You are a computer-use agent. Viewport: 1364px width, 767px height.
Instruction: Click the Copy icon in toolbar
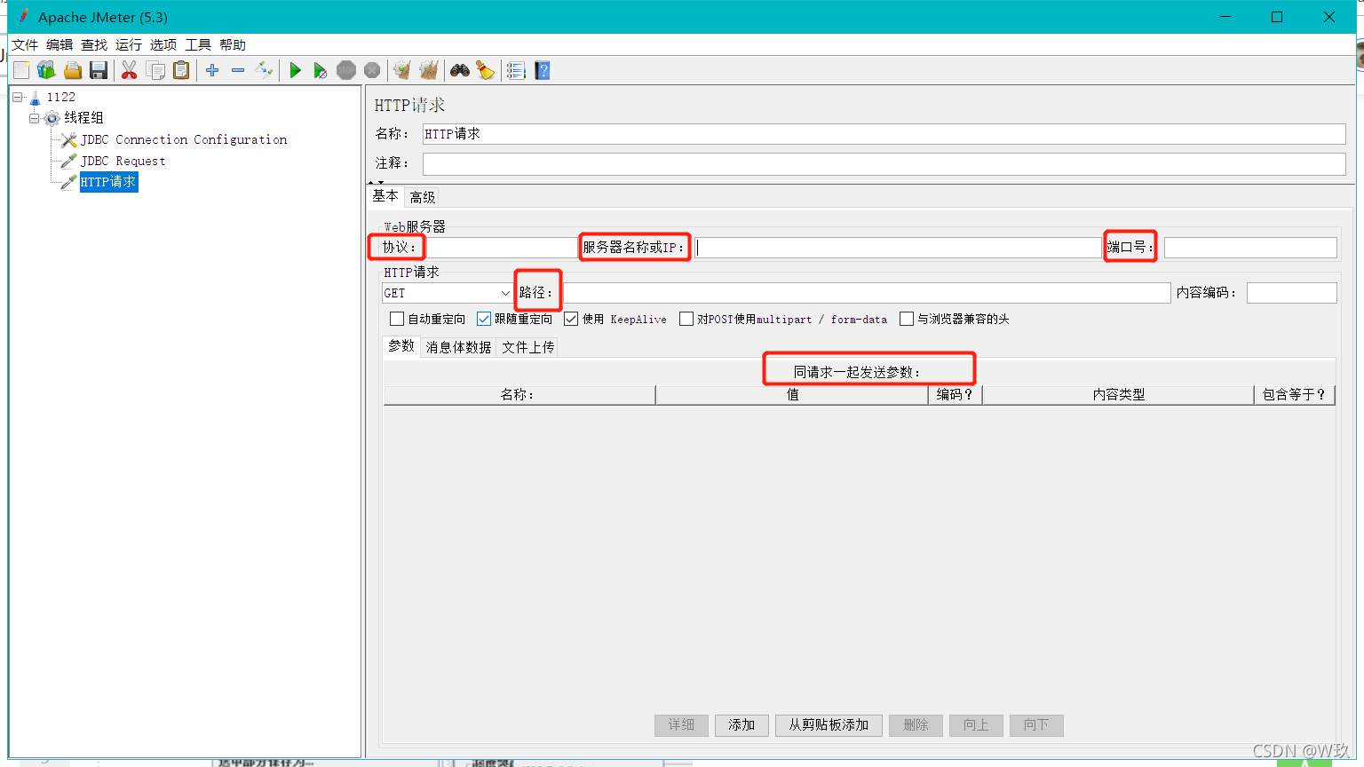pos(155,70)
